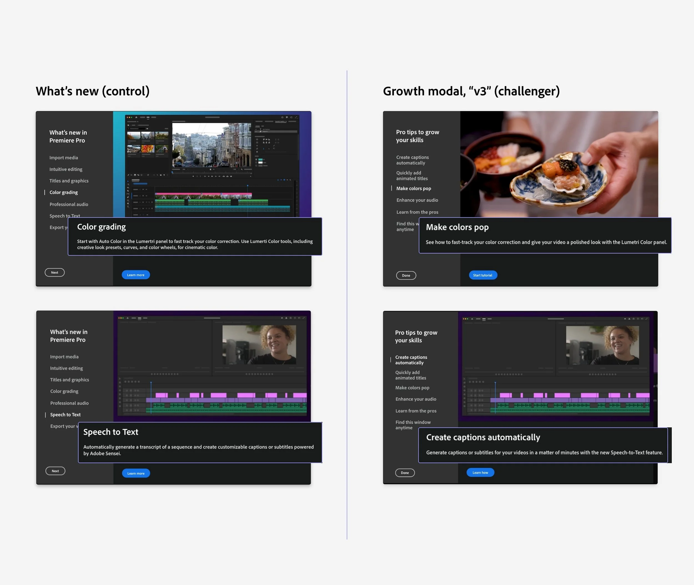Select Professional audio in Color grading modal

69,204
